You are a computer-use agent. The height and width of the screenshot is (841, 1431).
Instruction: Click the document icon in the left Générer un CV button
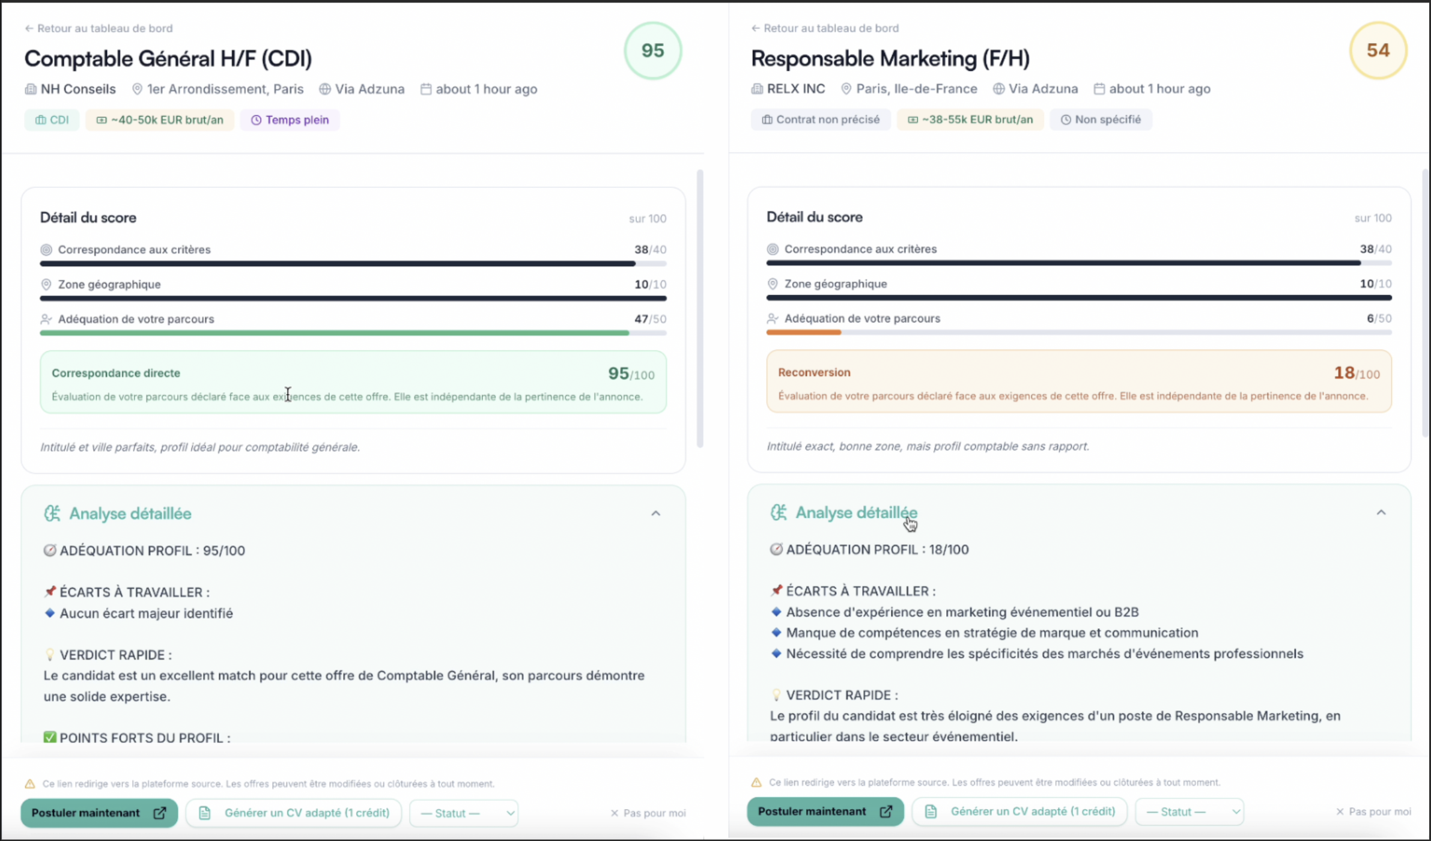pyautogui.click(x=204, y=813)
